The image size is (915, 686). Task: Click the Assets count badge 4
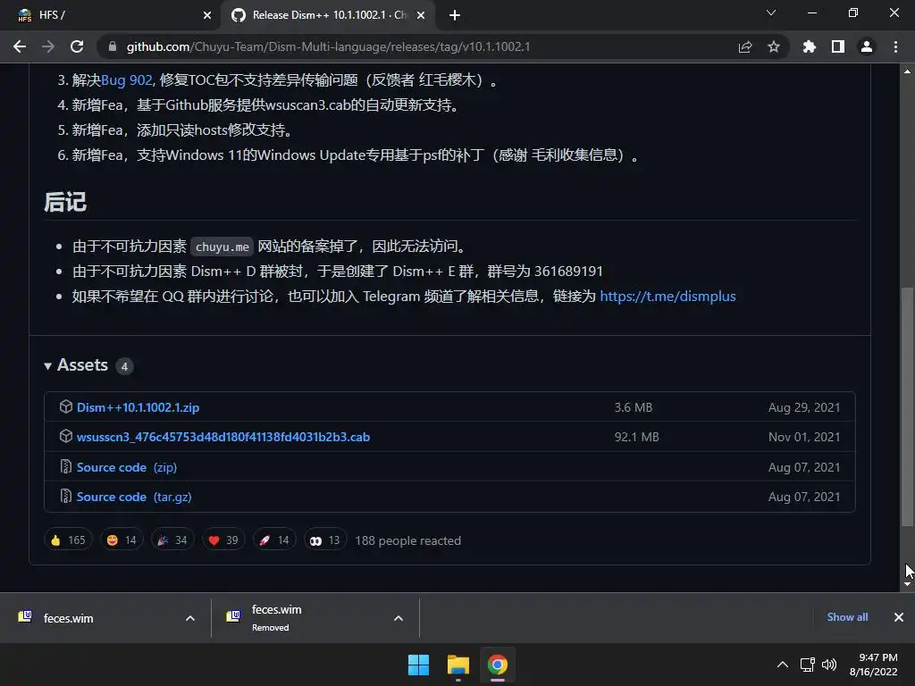(124, 366)
